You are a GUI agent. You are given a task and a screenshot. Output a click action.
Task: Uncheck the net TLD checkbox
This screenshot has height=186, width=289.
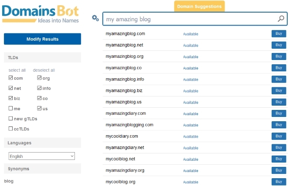(10, 88)
